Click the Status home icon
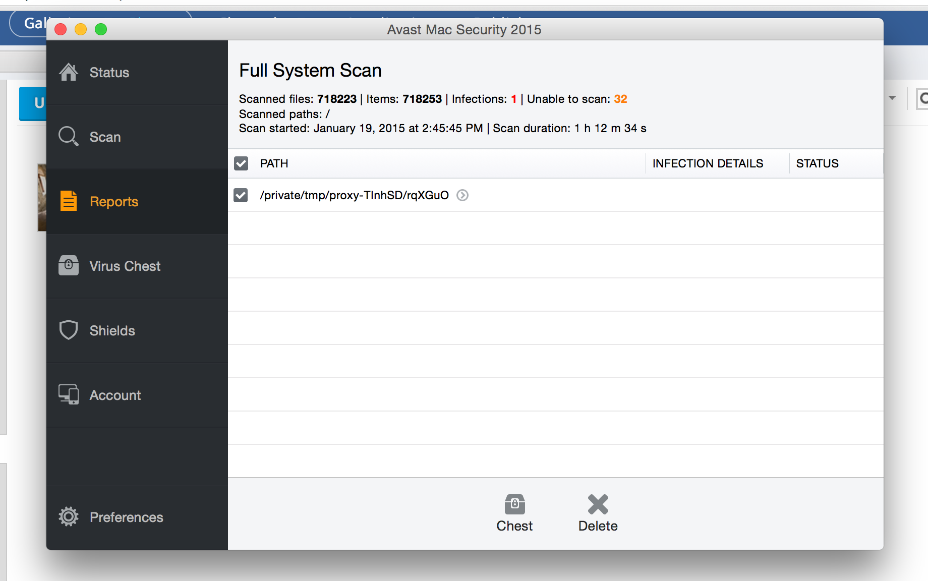The width and height of the screenshot is (928, 581). (x=69, y=72)
